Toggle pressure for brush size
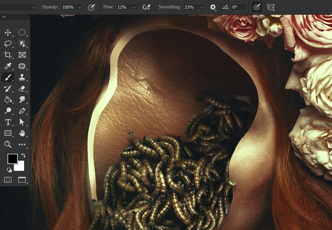The height and width of the screenshot is (230, 332). pyautogui.click(x=257, y=7)
